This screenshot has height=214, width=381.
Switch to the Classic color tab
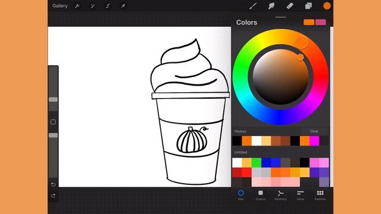(261, 195)
